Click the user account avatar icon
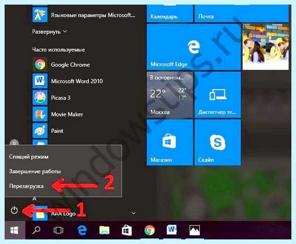296x244 pixels. click(14, 143)
